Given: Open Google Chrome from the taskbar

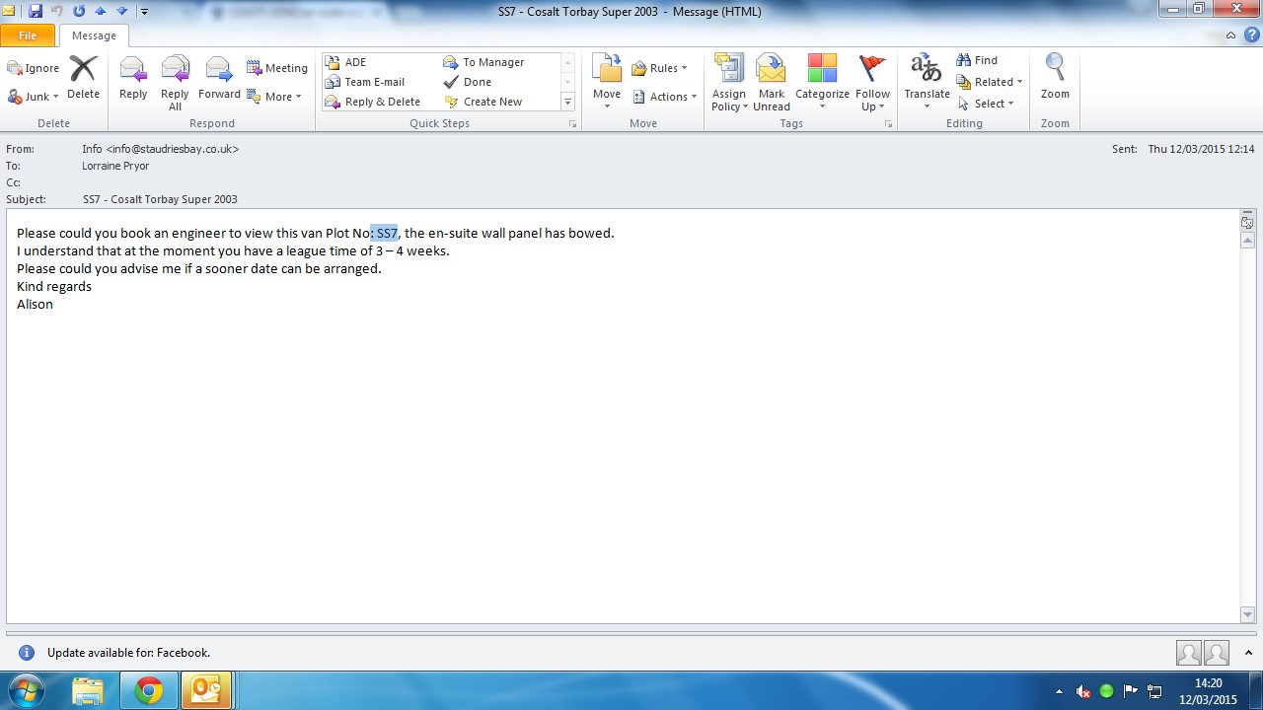Looking at the screenshot, I should pyautogui.click(x=149, y=690).
